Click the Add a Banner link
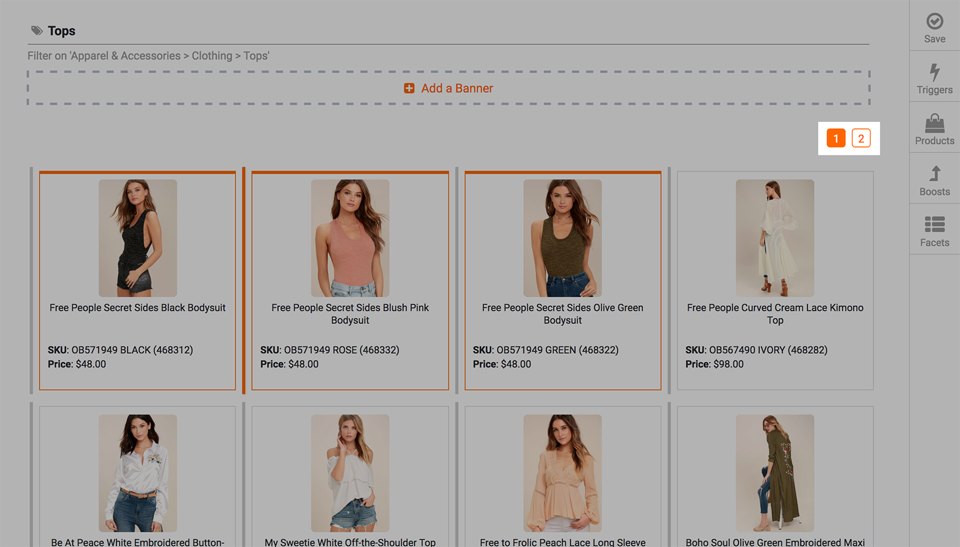The image size is (960, 547). (x=457, y=88)
